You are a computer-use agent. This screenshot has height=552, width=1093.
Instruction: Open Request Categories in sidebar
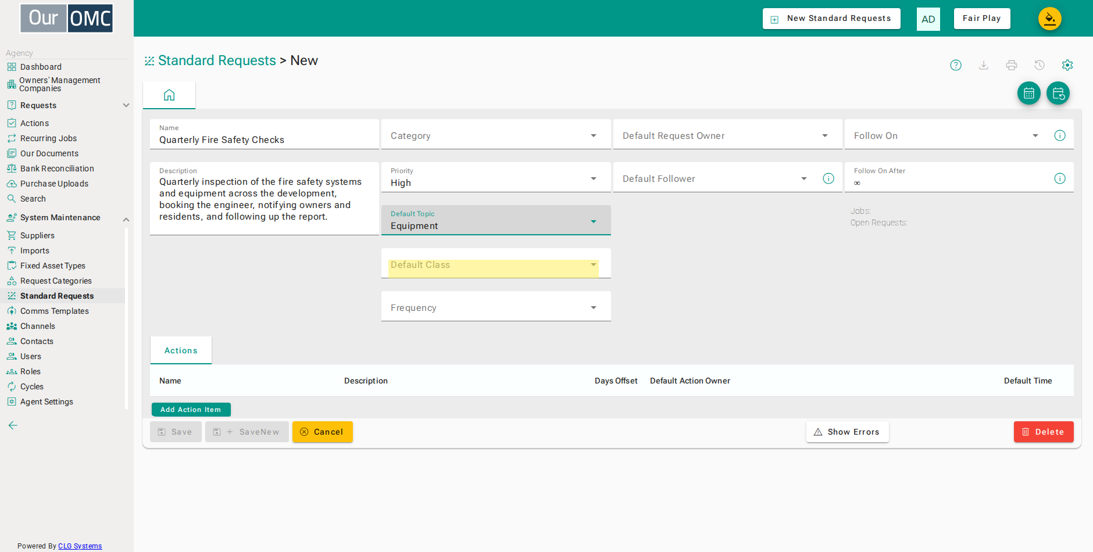coord(56,281)
